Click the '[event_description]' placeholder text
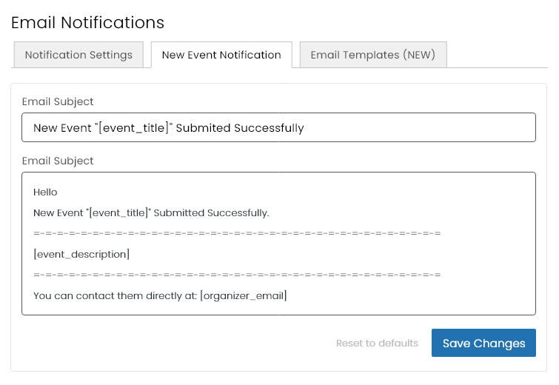This screenshot has width=559, height=385. tap(81, 254)
